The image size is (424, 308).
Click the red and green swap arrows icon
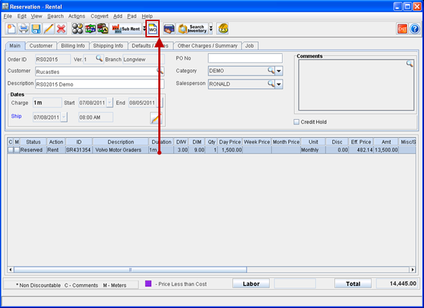click(x=90, y=29)
